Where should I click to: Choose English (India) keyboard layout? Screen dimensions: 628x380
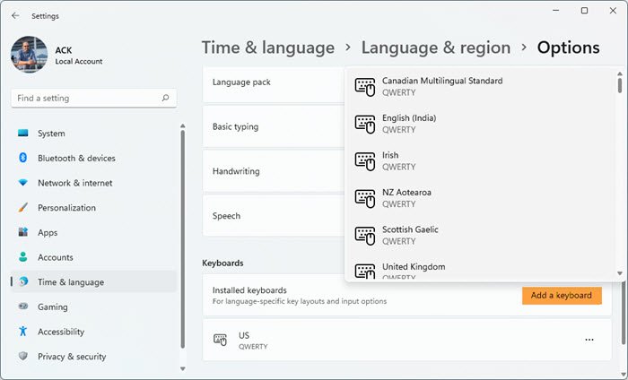409,124
